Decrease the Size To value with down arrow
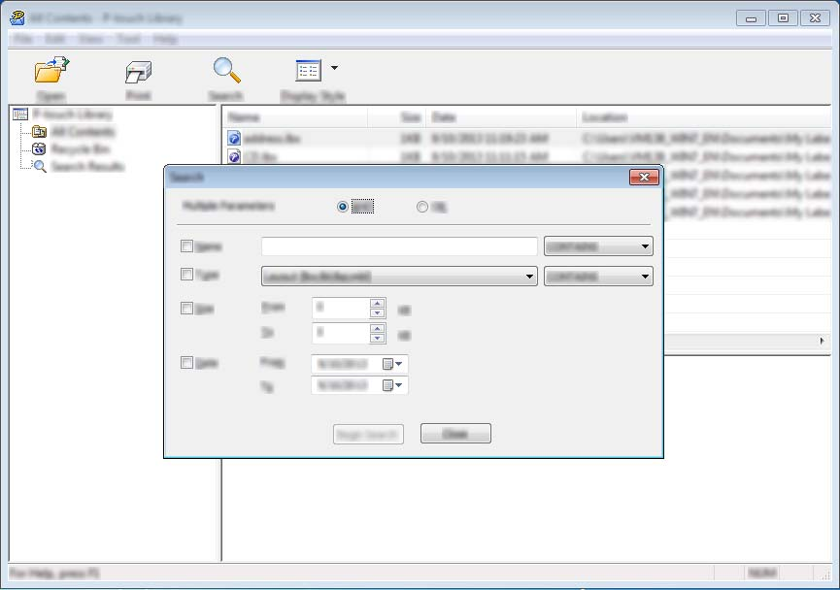The height and width of the screenshot is (590, 840). click(x=377, y=338)
